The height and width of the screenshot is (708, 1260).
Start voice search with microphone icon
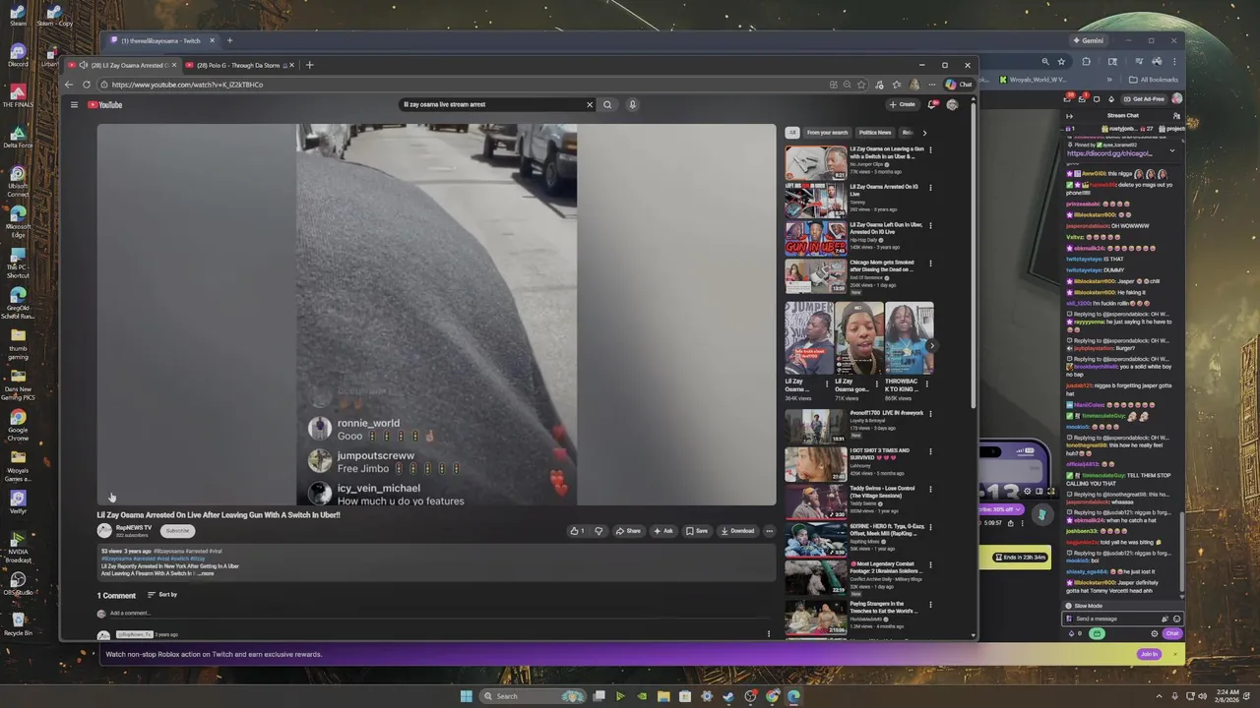click(x=633, y=104)
